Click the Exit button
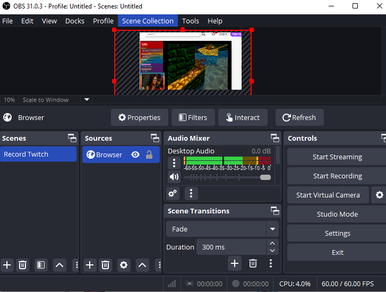Image resolution: width=386 pixels, height=292 pixels. coord(337,252)
